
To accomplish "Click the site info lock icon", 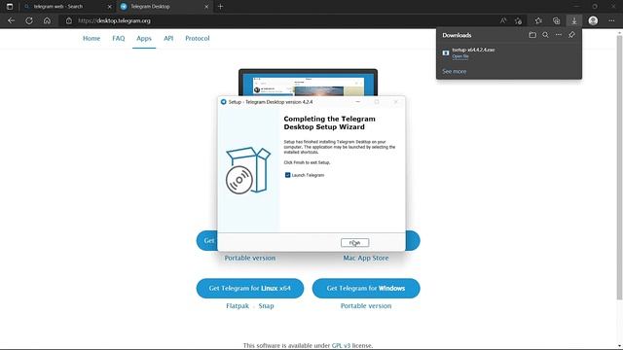I will pyautogui.click(x=69, y=20).
